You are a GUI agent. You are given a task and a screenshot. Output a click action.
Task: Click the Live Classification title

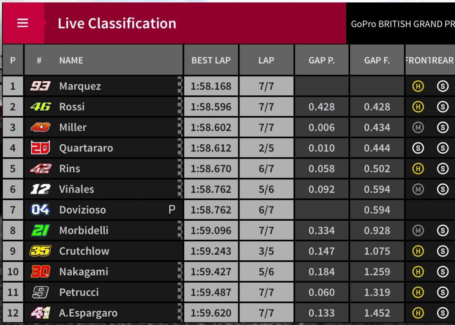point(117,24)
